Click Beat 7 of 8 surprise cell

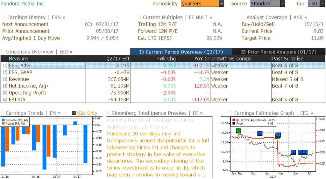(285, 86)
